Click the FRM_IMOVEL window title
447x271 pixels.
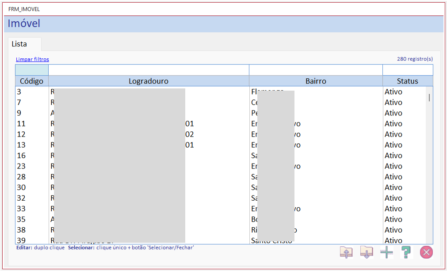coord(24,9)
